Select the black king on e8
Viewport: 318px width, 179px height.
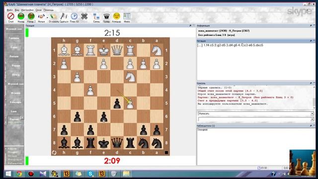point(104,143)
